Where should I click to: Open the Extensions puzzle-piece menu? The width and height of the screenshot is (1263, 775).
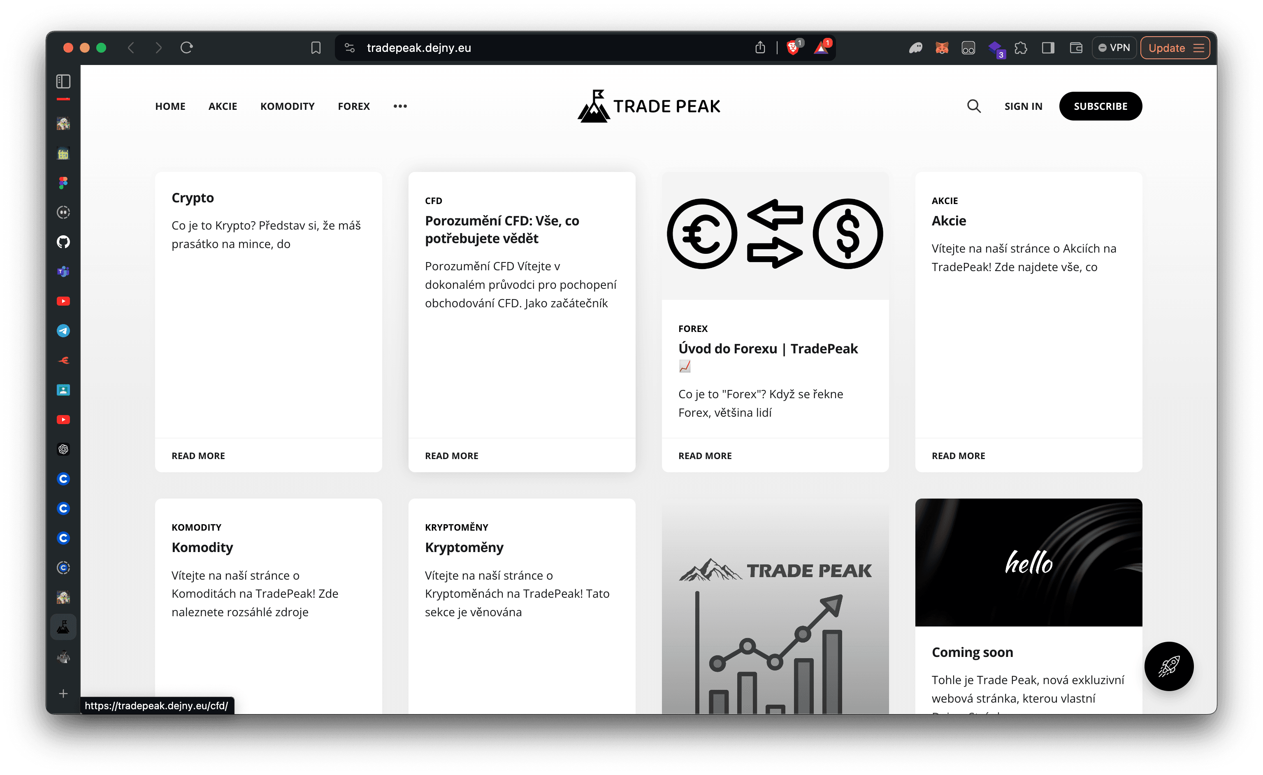coord(1021,48)
